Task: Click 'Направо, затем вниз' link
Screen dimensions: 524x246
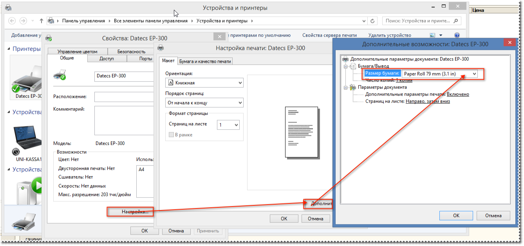Action: [x=428, y=101]
